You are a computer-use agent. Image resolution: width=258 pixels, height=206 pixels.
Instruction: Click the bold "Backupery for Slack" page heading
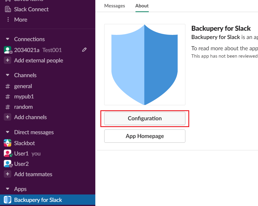point(221,28)
